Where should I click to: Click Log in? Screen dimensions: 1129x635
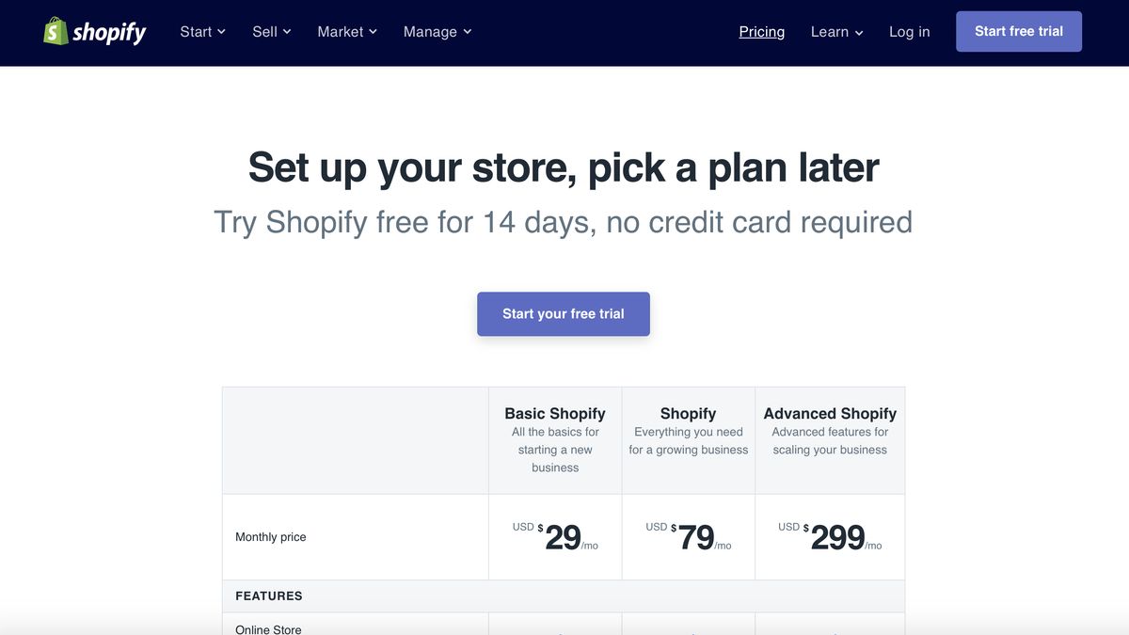pyautogui.click(x=909, y=31)
